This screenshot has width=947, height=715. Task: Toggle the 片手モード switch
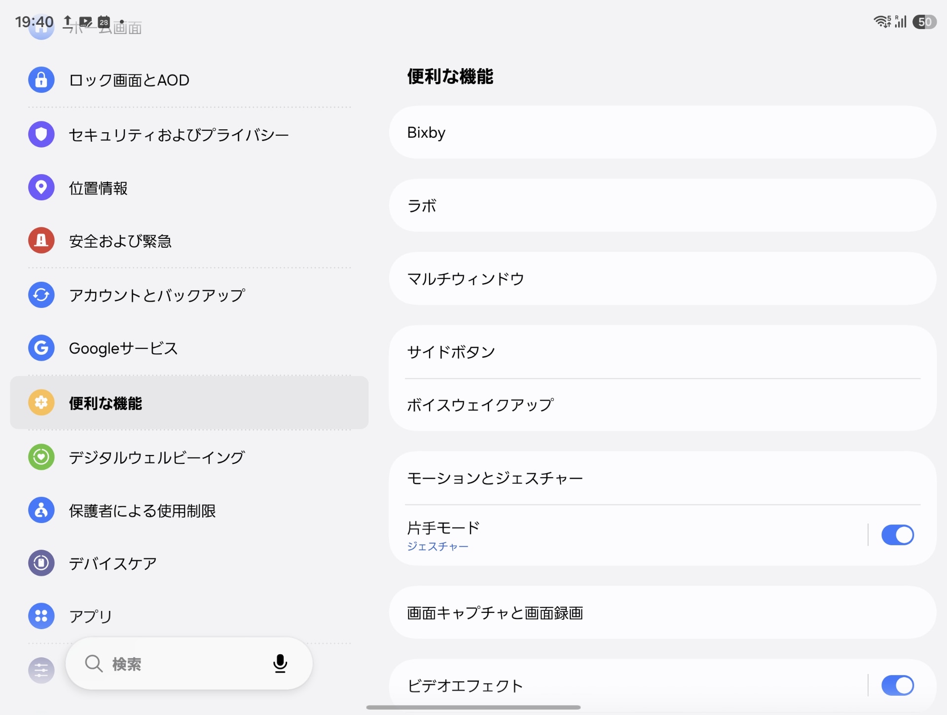pyautogui.click(x=898, y=535)
